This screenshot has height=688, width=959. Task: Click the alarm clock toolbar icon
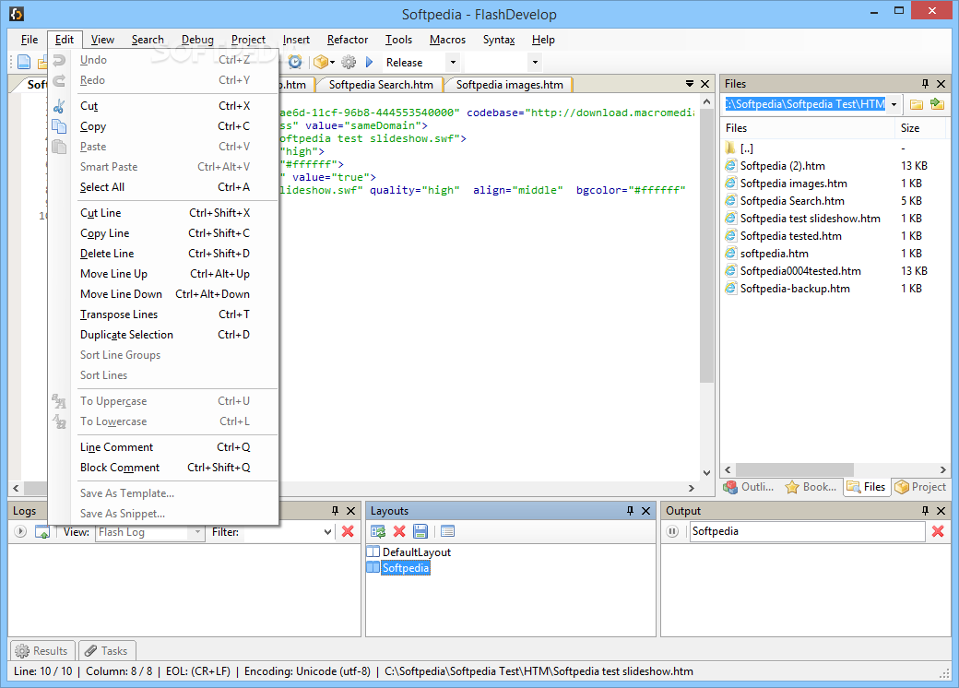click(295, 62)
